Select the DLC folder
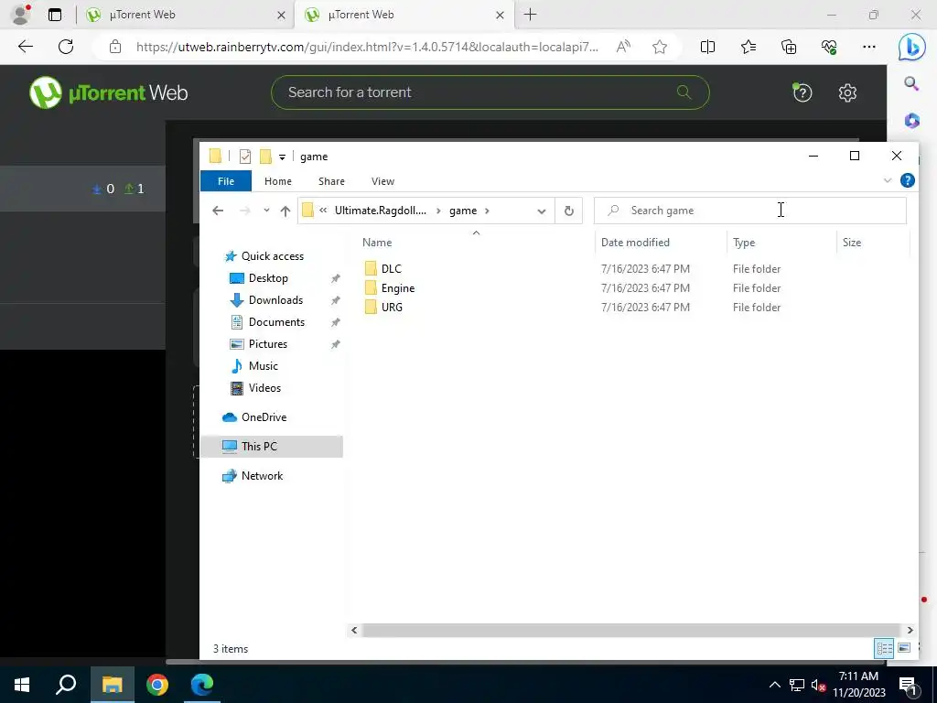 [x=391, y=269]
